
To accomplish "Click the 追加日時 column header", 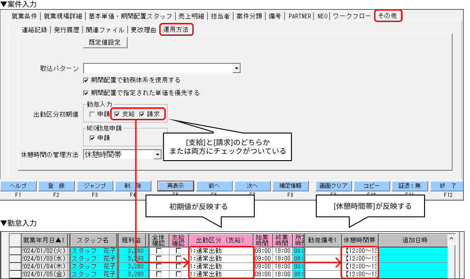I will 414,240.
